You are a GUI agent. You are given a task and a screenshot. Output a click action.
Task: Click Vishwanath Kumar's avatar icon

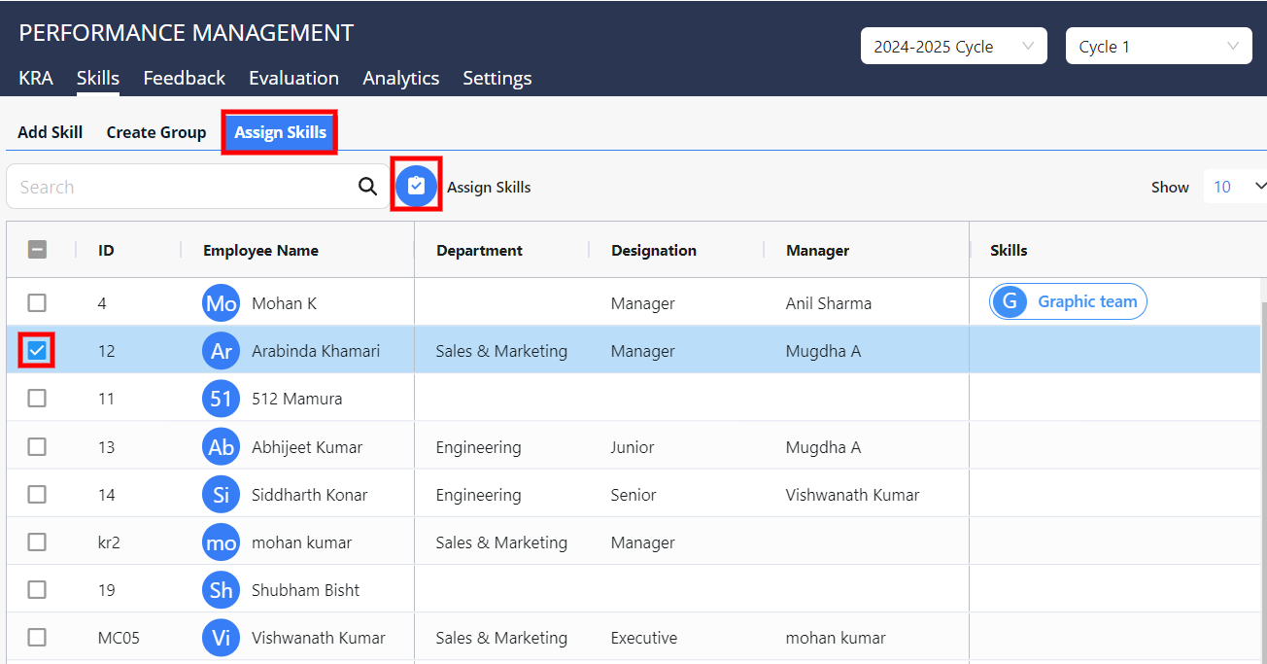point(221,638)
